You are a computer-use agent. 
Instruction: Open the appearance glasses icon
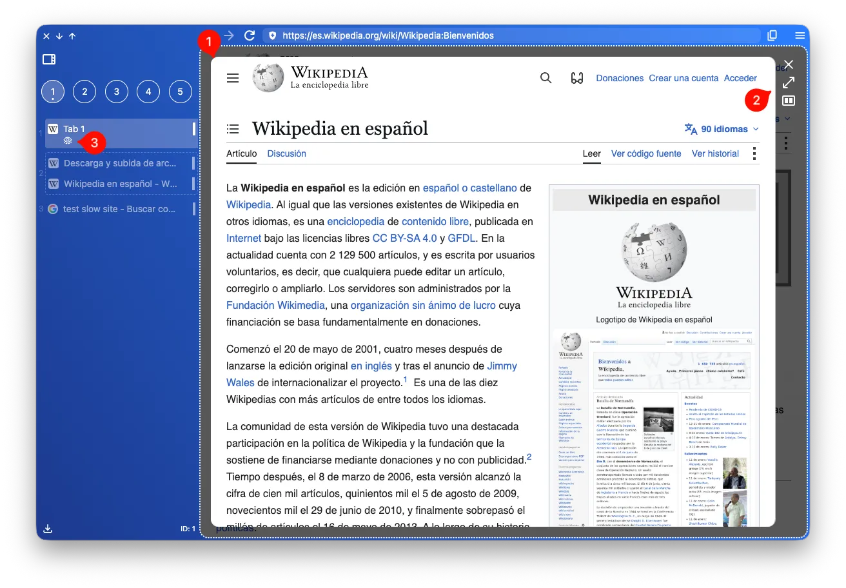pyautogui.click(x=577, y=78)
